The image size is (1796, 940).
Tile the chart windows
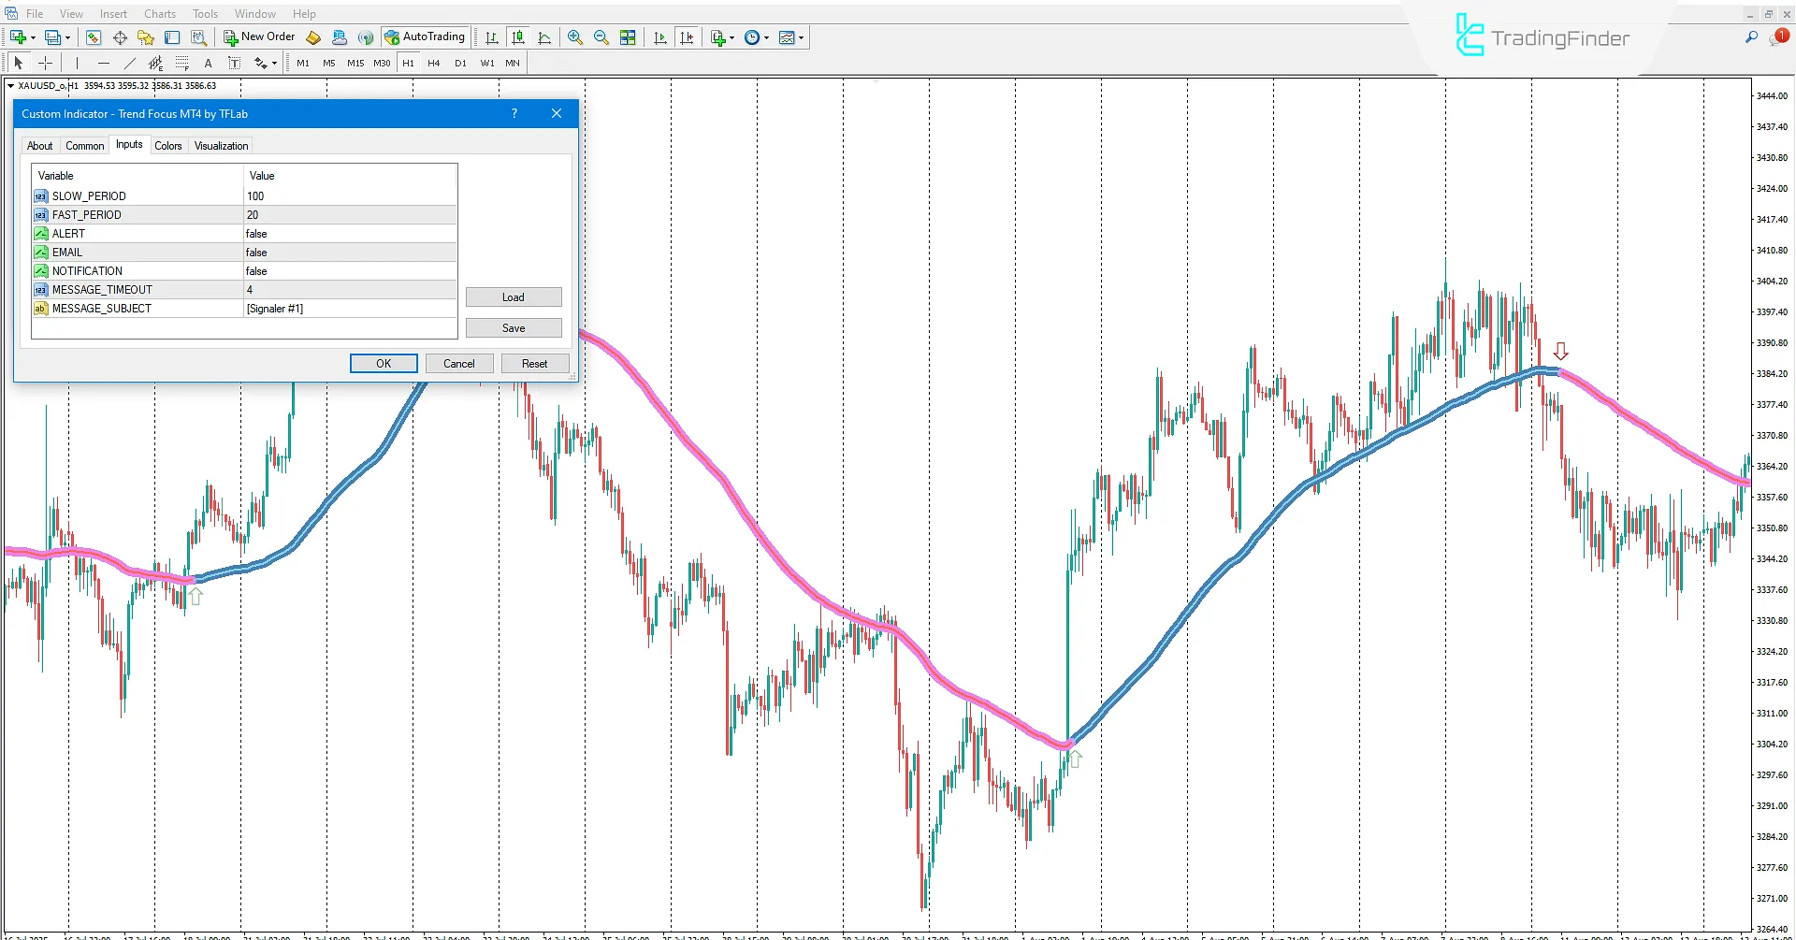[x=628, y=37]
